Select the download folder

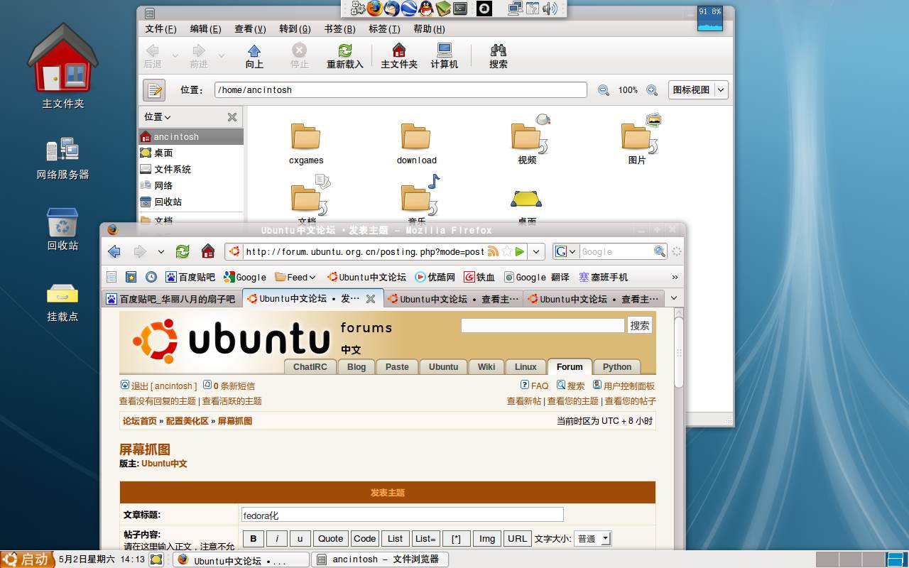tap(416, 144)
